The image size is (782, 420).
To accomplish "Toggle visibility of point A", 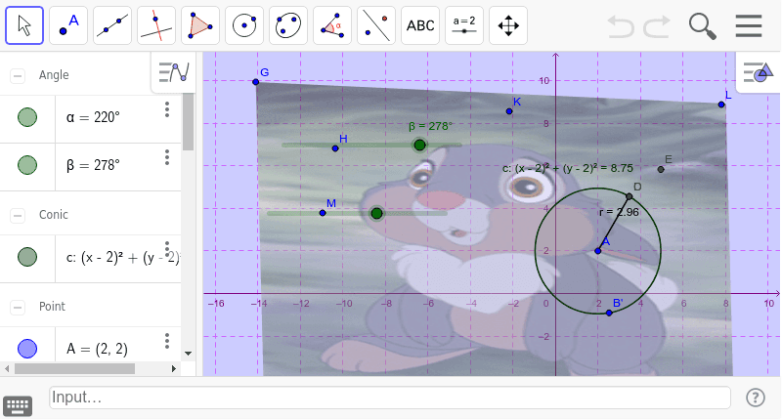I will tap(27, 349).
